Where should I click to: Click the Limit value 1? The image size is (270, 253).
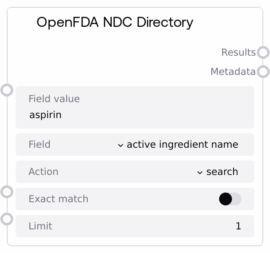[238, 226]
